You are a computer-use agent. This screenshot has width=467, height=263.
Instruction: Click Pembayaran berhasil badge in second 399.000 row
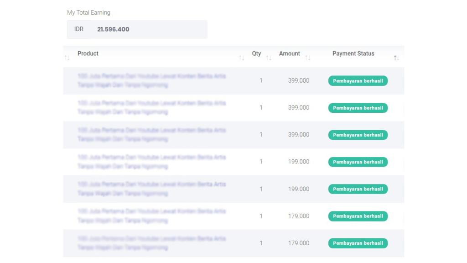click(358, 108)
